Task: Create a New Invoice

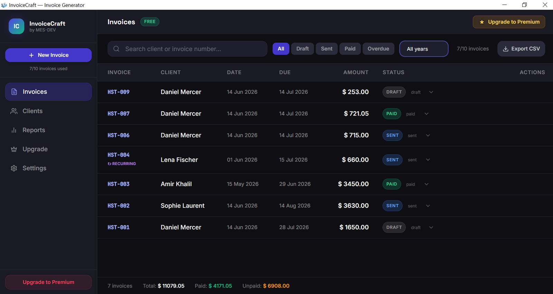Action: pos(48,55)
